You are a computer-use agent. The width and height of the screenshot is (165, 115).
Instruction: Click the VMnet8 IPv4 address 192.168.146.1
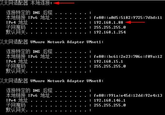[x=110, y=100]
